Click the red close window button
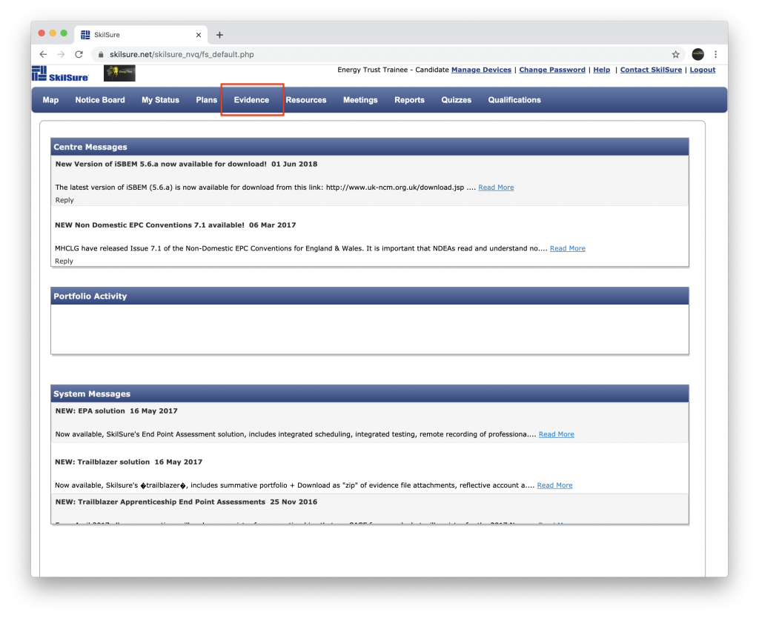Screen dimensions: 759x618 pos(42,33)
